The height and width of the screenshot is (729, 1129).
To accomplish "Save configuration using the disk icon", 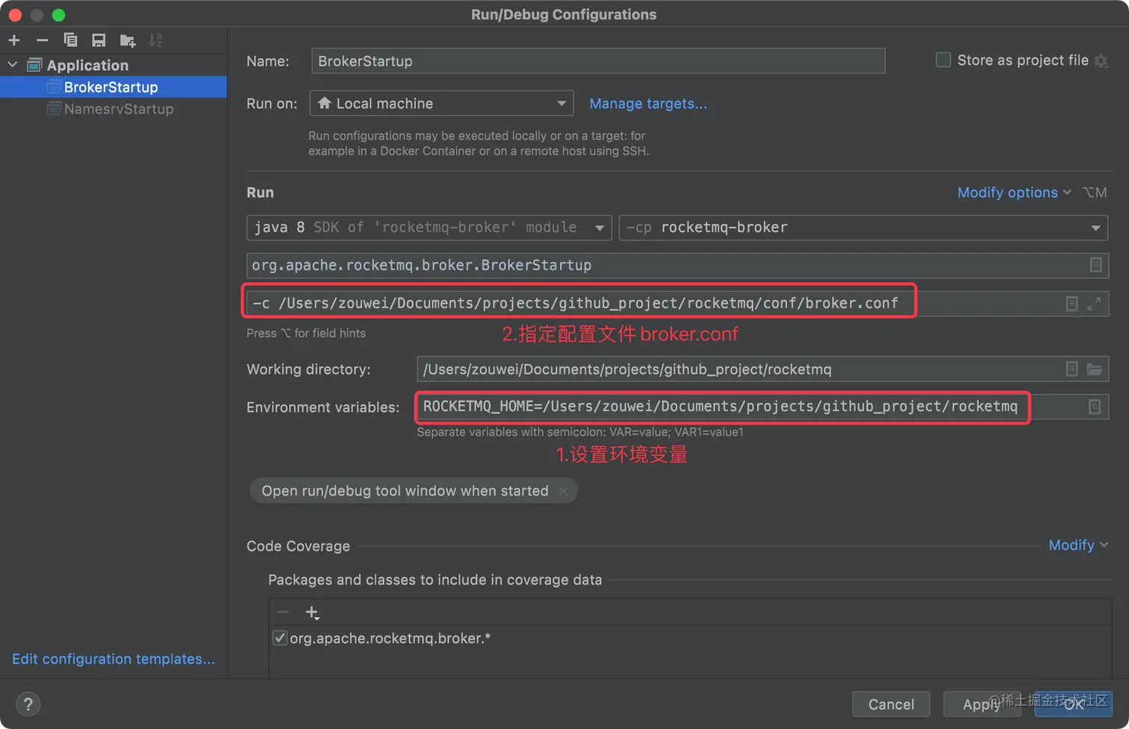I will coord(99,40).
